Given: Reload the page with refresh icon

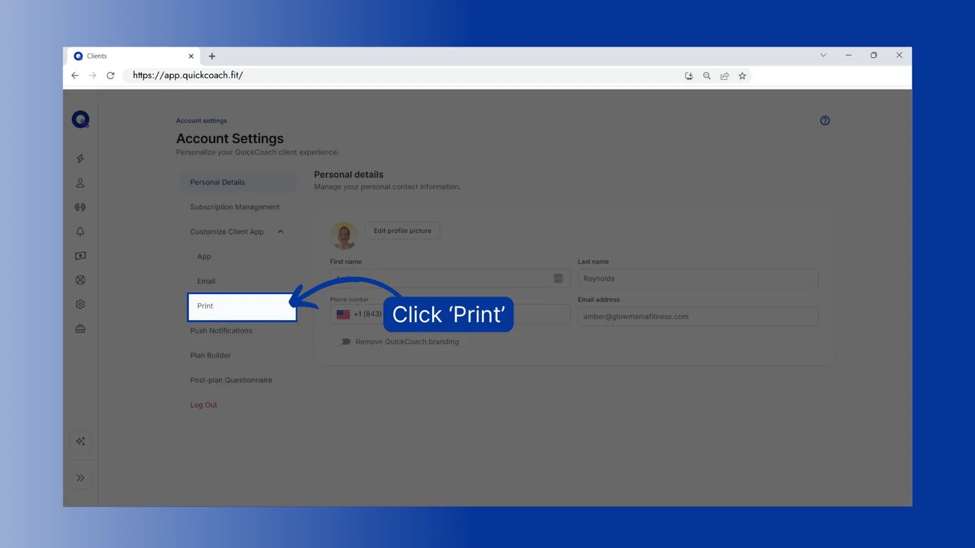Looking at the screenshot, I should [x=110, y=76].
